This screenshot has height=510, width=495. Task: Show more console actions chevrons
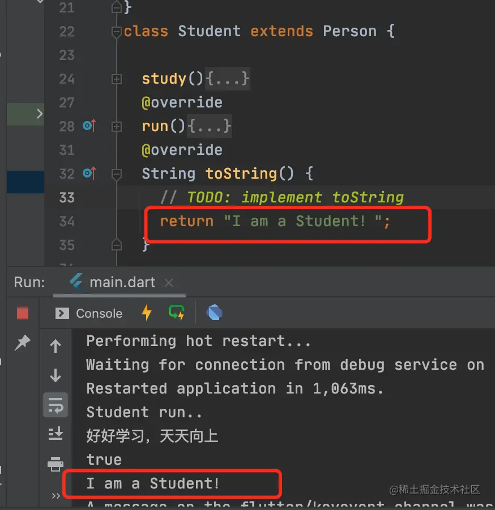pos(56,496)
